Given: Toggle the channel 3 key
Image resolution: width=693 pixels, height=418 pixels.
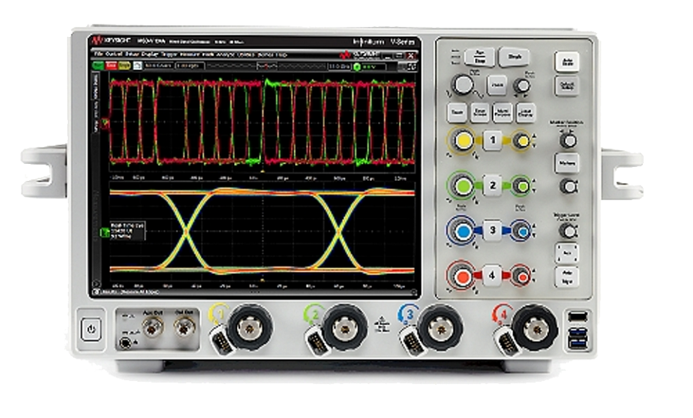Looking at the screenshot, I should (493, 230).
